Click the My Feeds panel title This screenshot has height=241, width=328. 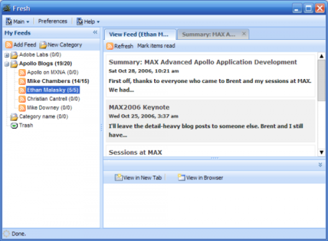17,33
